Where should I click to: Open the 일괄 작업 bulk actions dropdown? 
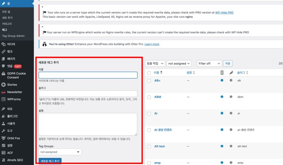click(155, 63)
